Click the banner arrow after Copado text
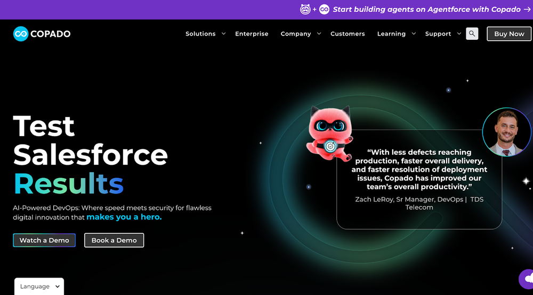The width and height of the screenshot is (533, 295). (527, 10)
